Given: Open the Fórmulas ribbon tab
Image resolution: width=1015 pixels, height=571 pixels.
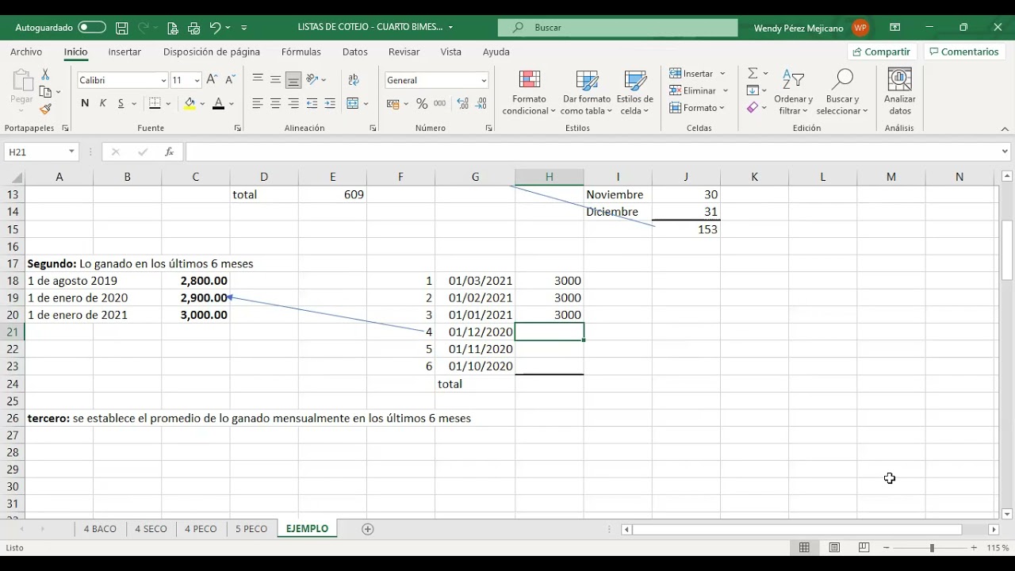Looking at the screenshot, I should point(301,52).
